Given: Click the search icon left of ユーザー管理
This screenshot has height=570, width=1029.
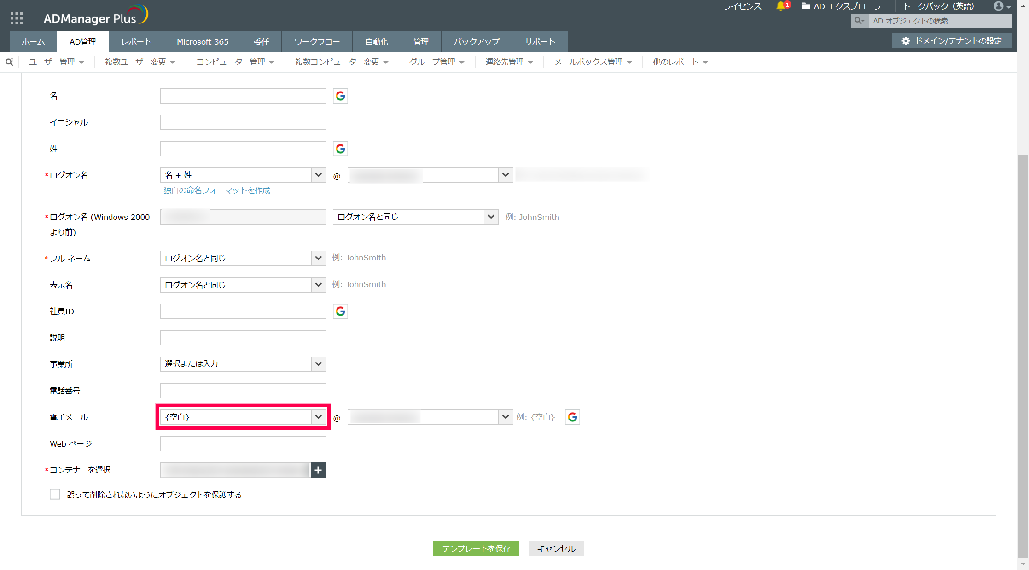Looking at the screenshot, I should point(9,62).
